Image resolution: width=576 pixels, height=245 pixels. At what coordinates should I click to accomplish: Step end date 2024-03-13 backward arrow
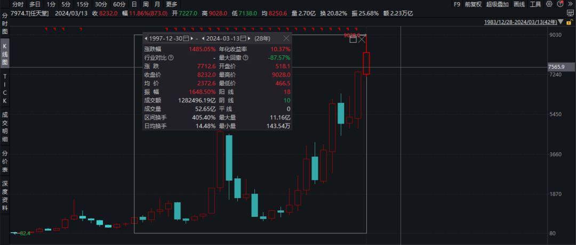click(x=203, y=38)
